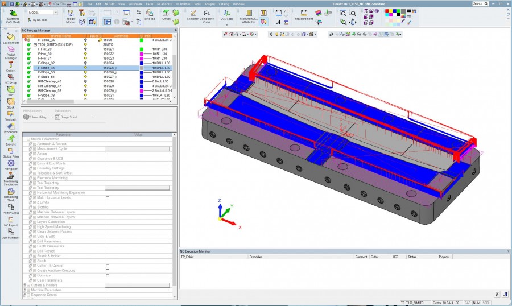Click the Remaining Stock sidebar icon
The image size is (512, 306).
(x=11, y=193)
